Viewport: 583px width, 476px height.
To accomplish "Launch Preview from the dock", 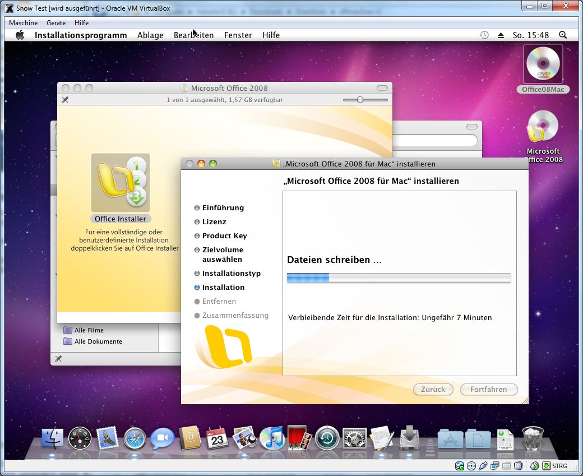I will pyautogui.click(x=244, y=438).
